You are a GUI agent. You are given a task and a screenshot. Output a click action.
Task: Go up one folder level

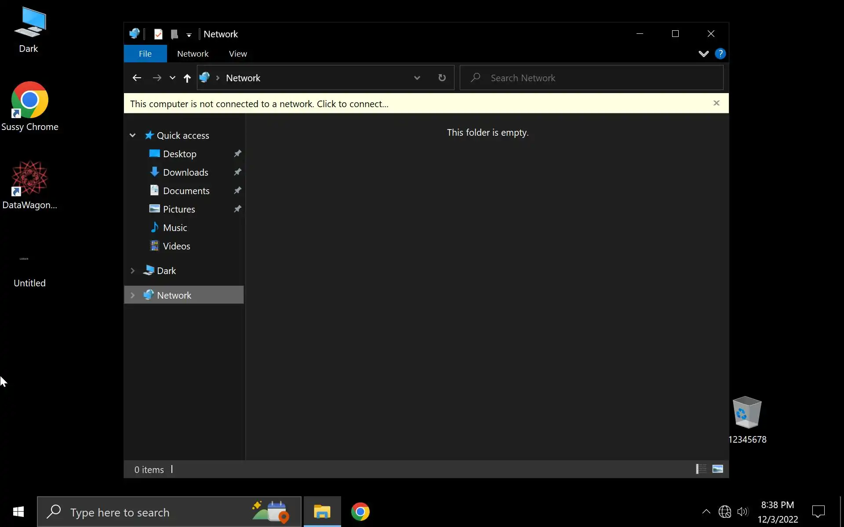coord(187,78)
